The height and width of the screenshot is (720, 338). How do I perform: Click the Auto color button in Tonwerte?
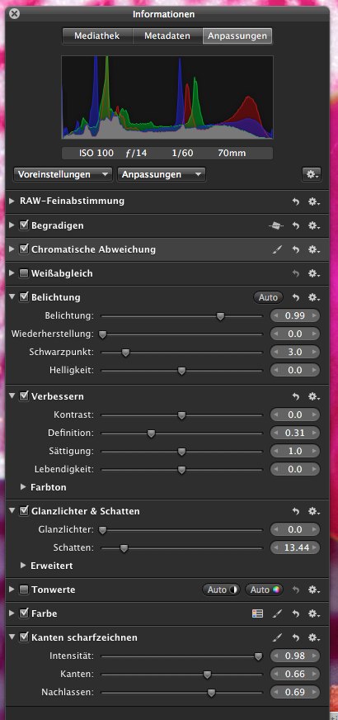[x=264, y=590]
